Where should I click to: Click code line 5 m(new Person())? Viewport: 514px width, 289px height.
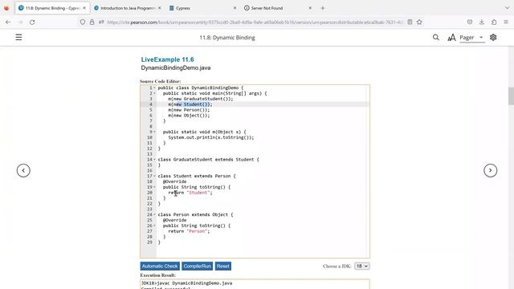point(189,110)
